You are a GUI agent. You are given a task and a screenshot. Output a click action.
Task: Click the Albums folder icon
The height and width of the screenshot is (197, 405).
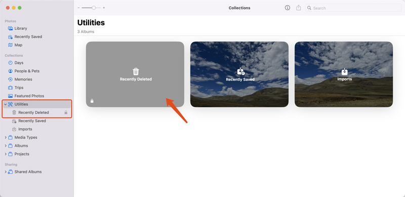pyautogui.click(x=10, y=145)
